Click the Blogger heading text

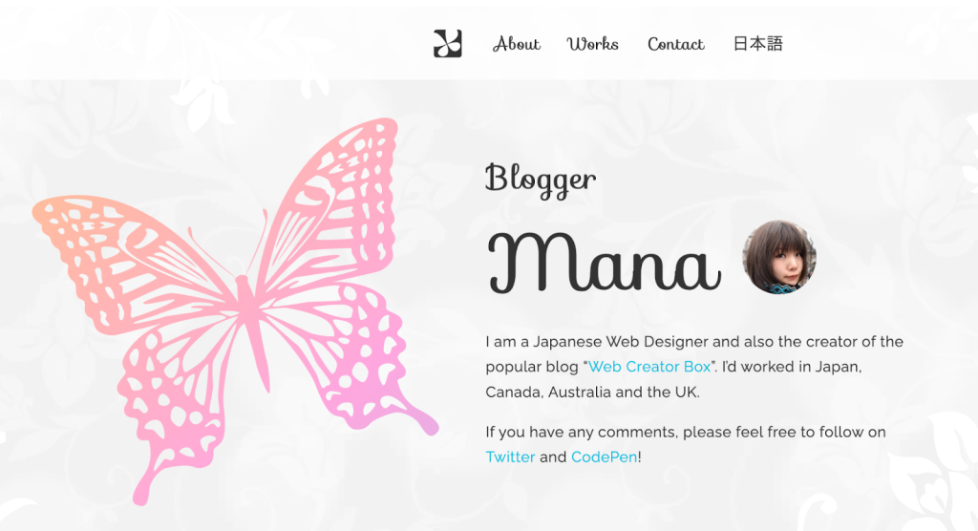pyautogui.click(x=541, y=180)
